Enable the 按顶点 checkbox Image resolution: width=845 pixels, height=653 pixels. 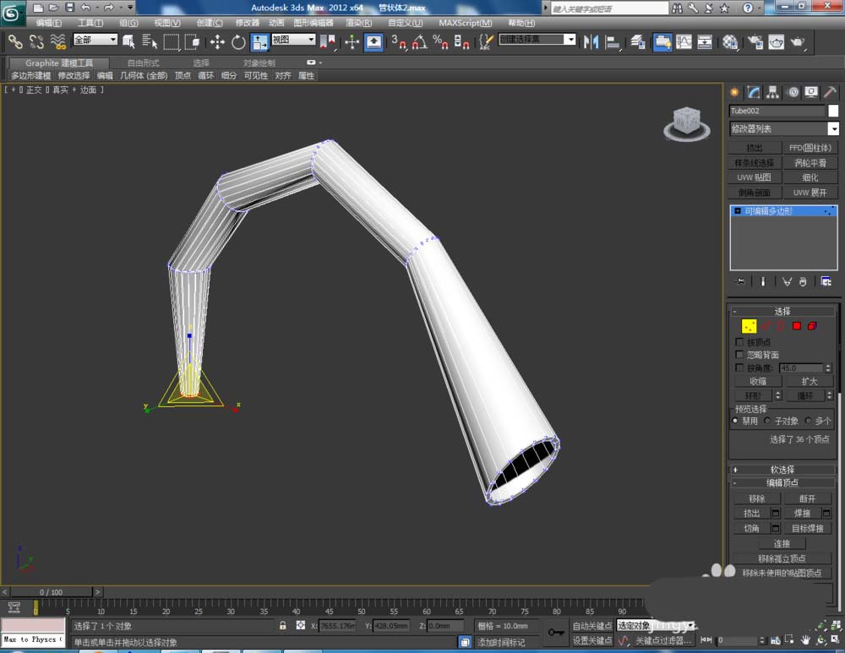(740, 342)
